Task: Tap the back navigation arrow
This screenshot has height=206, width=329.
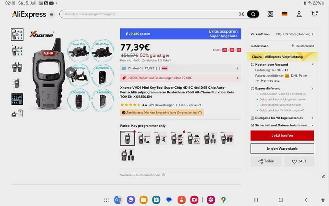Action: [x=306, y=200]
